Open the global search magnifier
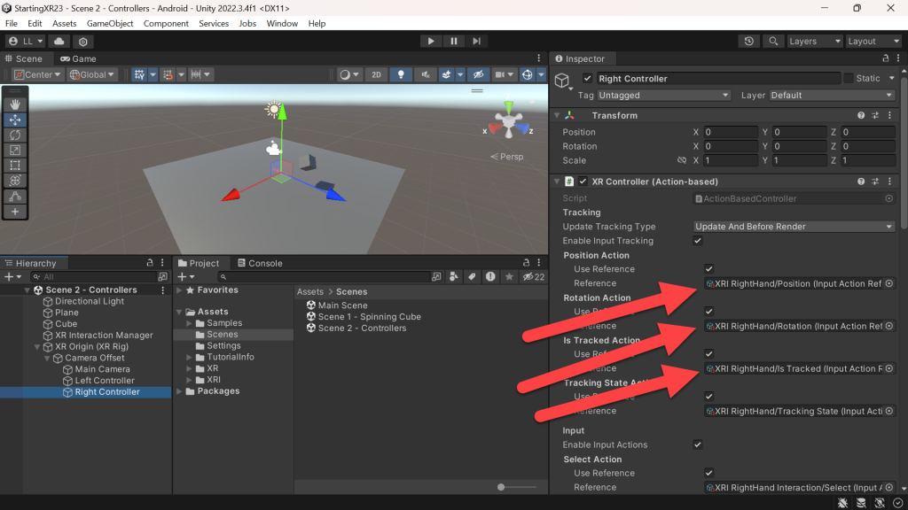 pyautogui.click(x=773, y=42)
